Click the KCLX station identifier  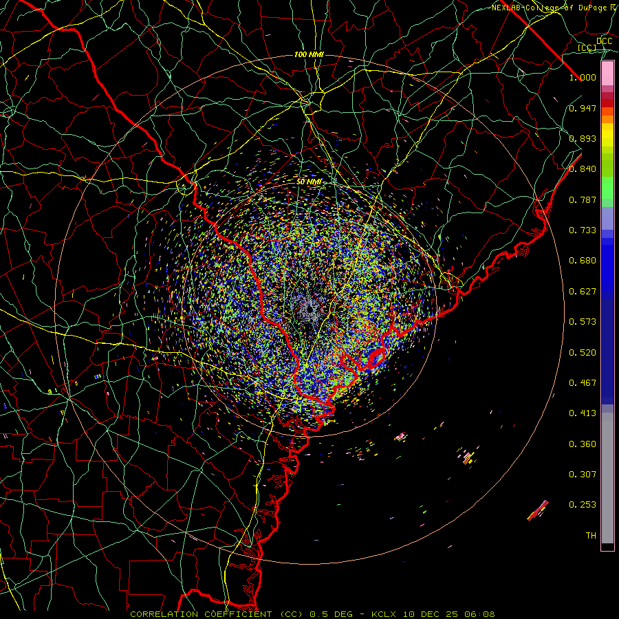[385, 614]
